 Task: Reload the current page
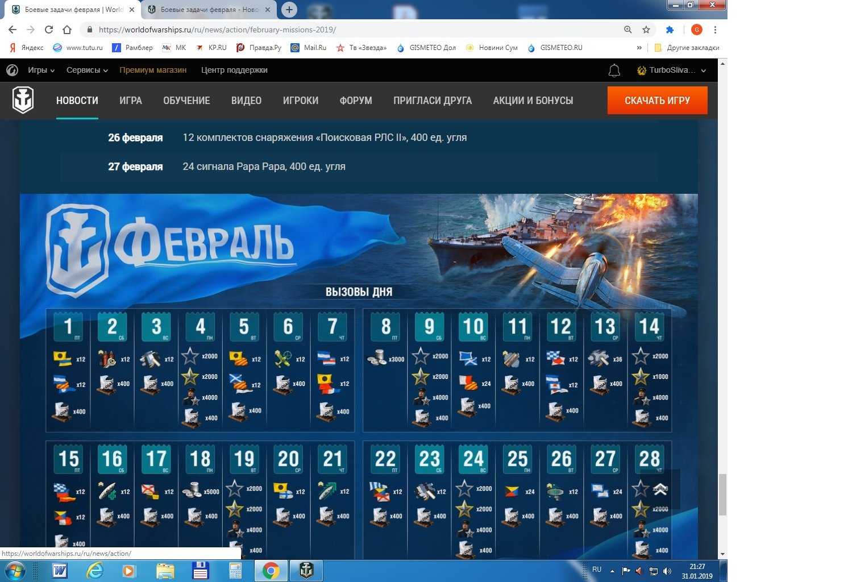pyautogui.click(x=49, y=30)
